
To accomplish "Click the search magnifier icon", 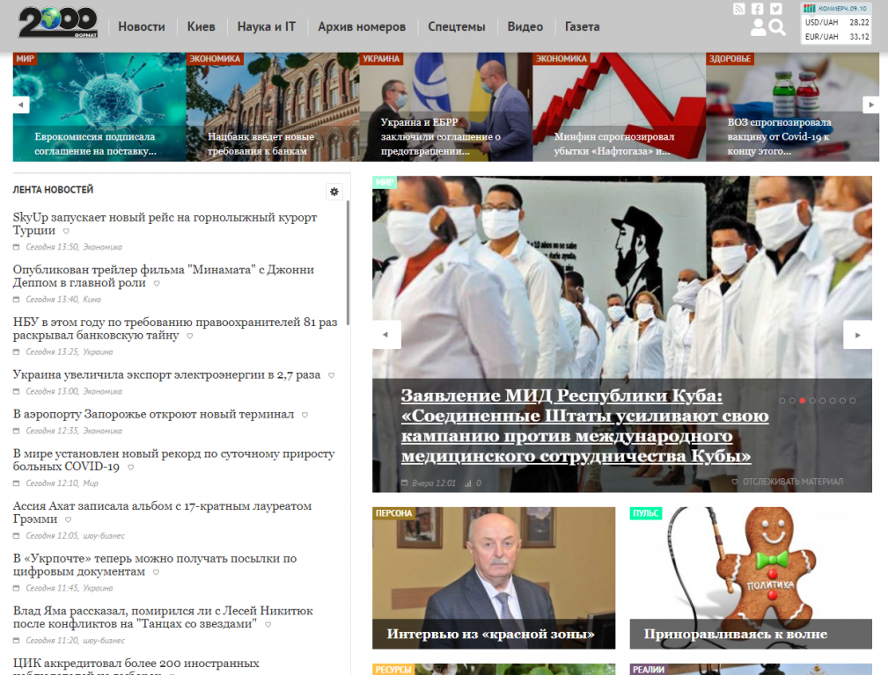I will tap(777, 28).
